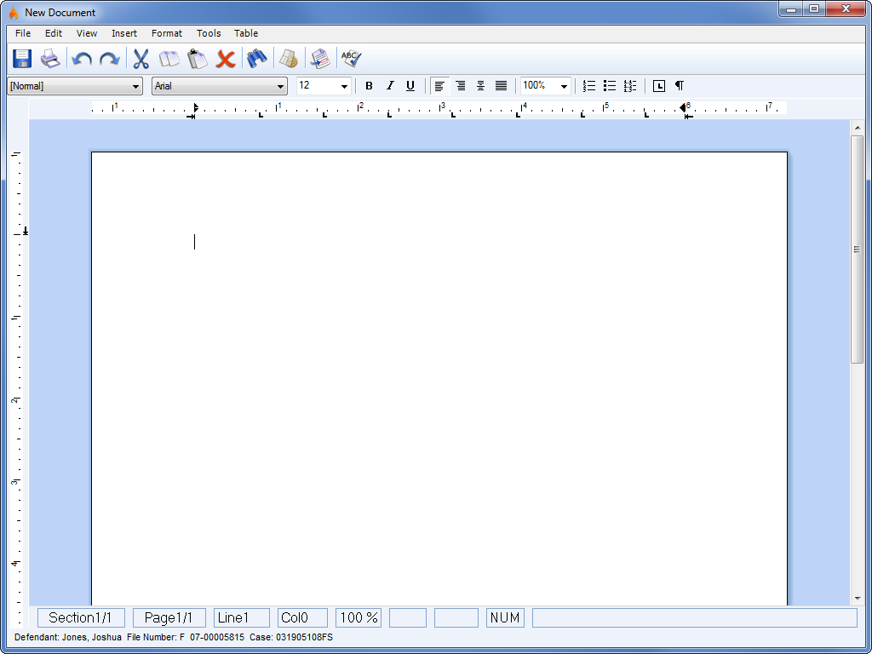Screen dimensions: 872x654
Task: Align text right
Action: 461,86
